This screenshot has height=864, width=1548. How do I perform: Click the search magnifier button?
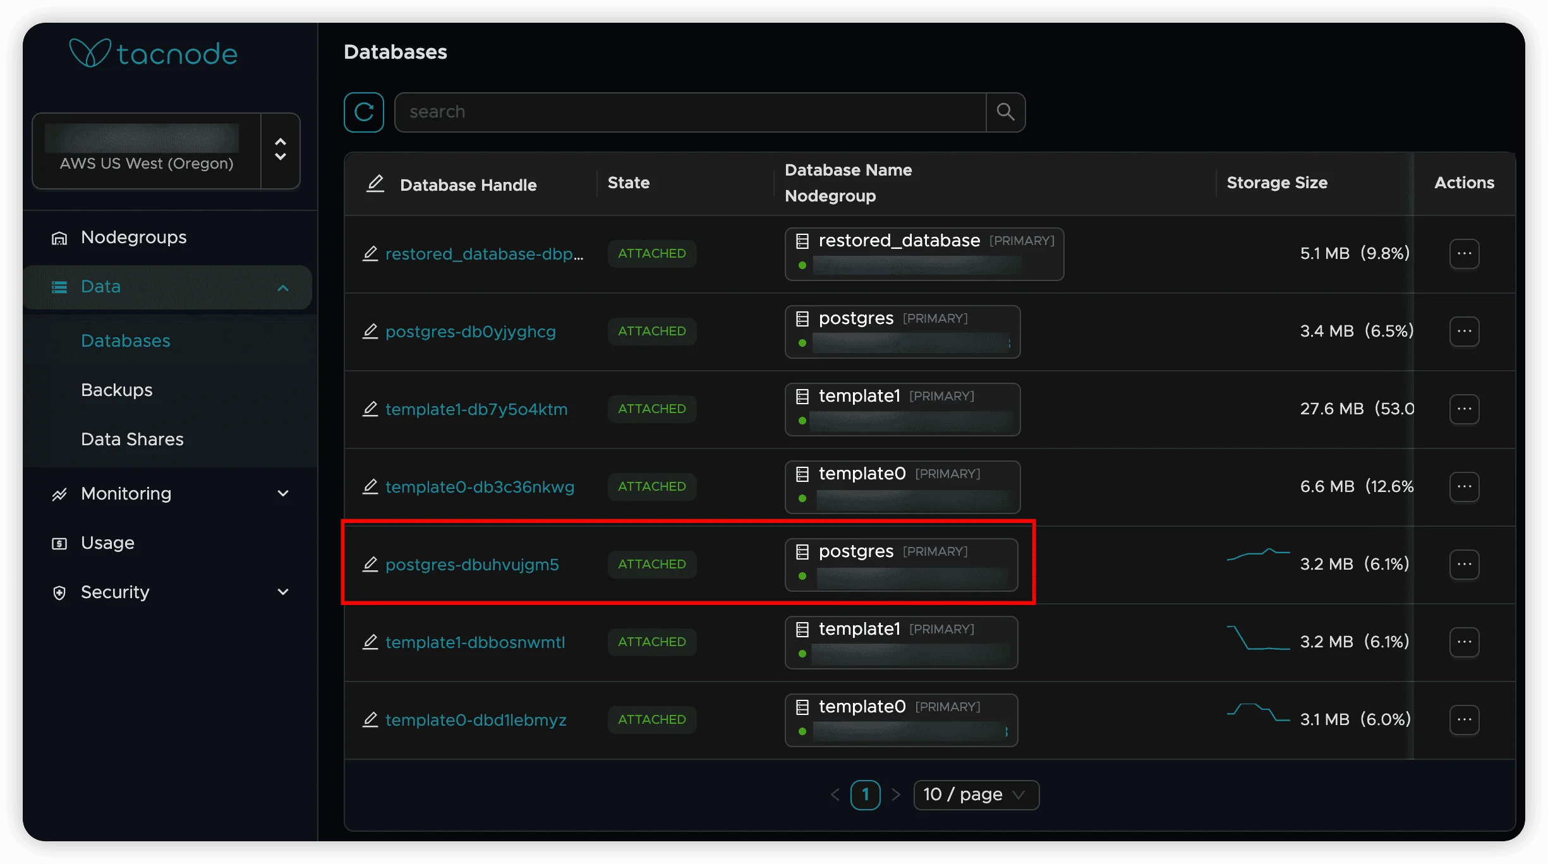point(1005,112)
